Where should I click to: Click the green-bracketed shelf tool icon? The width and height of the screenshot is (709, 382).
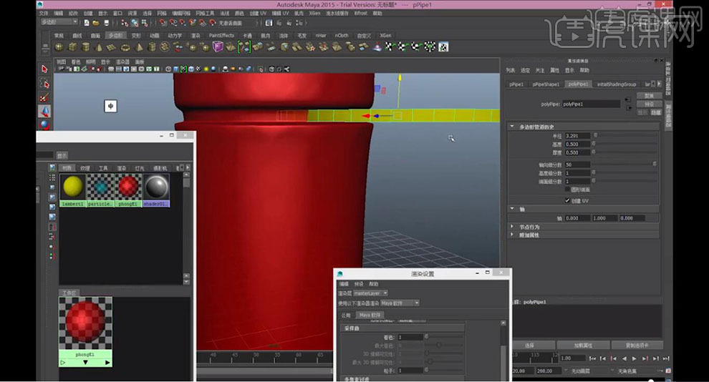coord(244,46)
